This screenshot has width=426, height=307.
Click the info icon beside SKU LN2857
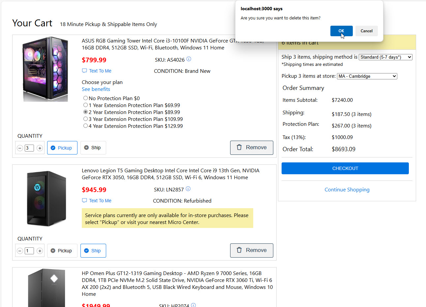pyautogui.click(x=188, y=189)
